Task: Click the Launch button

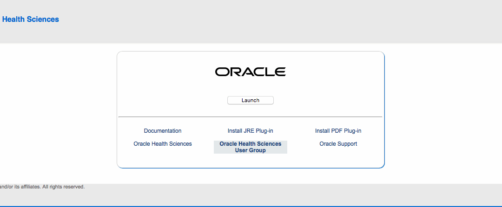Action: pyautogui.click(x=251, y=100)
